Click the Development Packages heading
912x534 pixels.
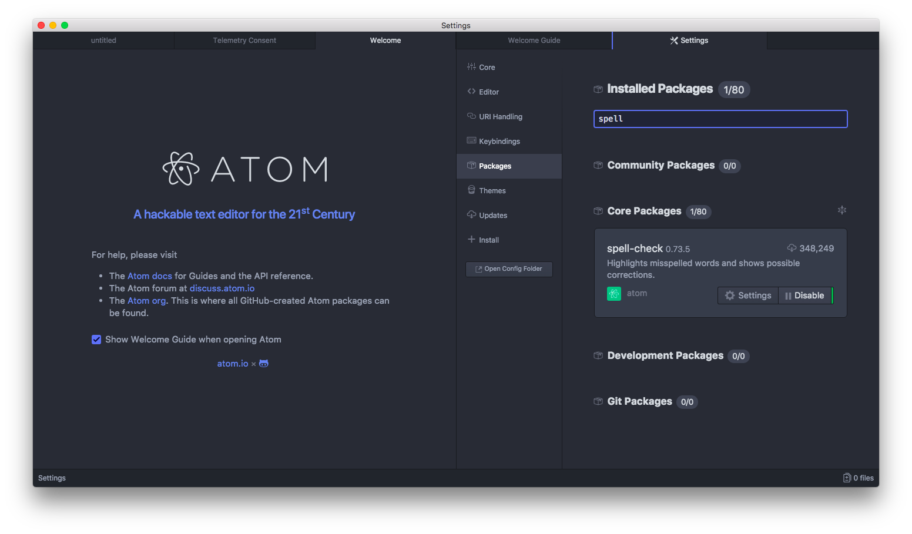[x=665, y=355]
